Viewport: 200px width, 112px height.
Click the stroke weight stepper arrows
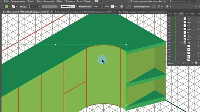point(29,7)
